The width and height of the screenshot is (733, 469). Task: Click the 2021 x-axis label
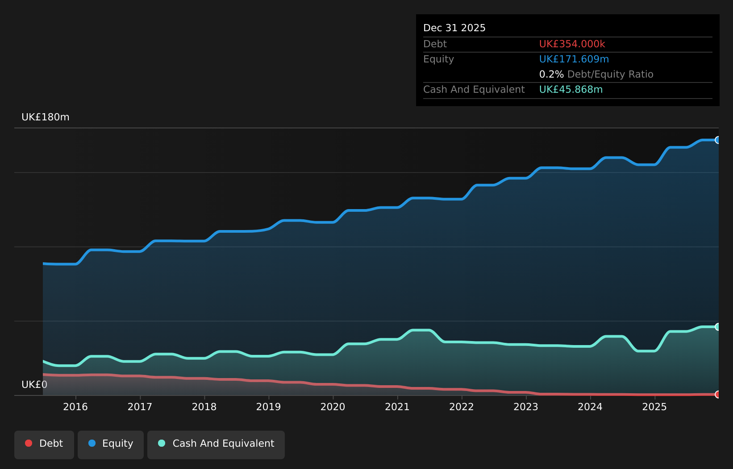point(397,407)
